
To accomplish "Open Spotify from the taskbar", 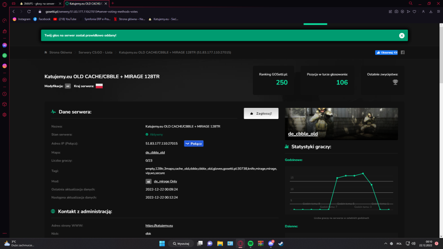I will [250, 244].
